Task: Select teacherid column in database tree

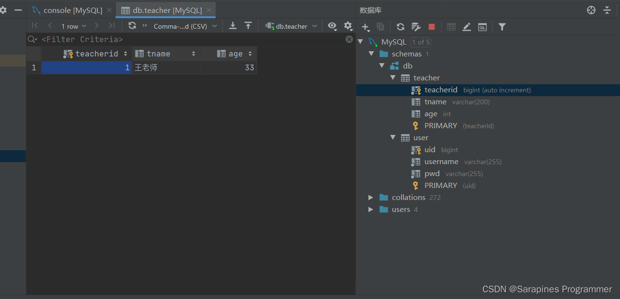Action: click(488, 90)
